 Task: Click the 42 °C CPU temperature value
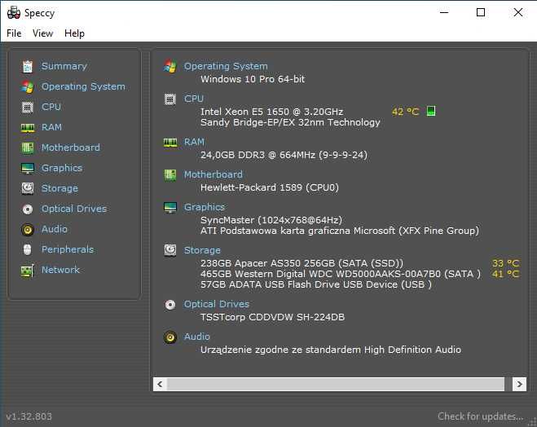pos(405,112)
